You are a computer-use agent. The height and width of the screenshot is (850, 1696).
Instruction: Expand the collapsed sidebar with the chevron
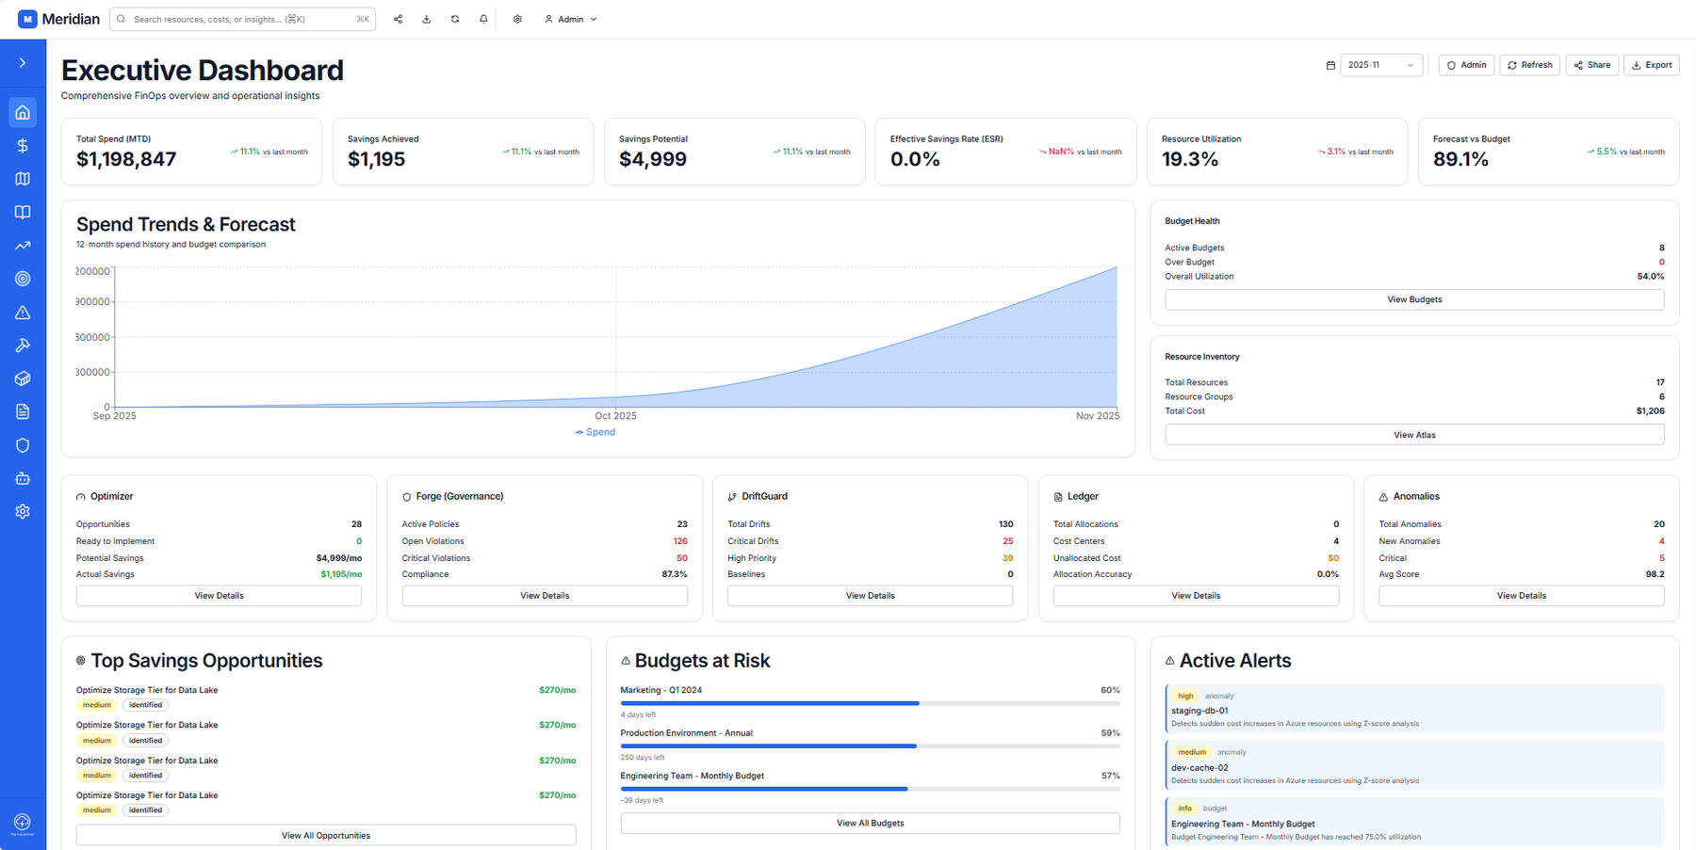(x=23, y=63)
